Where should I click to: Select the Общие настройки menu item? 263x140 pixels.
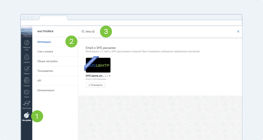click(x=48, y=61)
